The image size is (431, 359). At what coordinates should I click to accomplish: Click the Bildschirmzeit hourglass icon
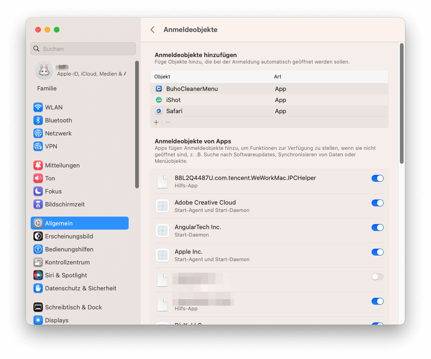[38, 204]
